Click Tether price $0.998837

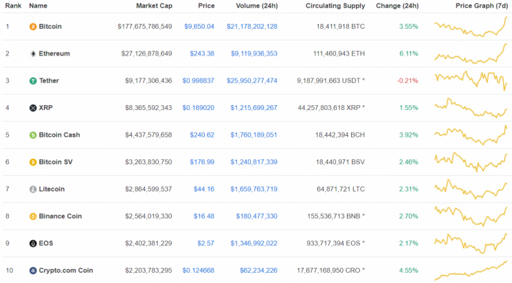coord(198,80)
